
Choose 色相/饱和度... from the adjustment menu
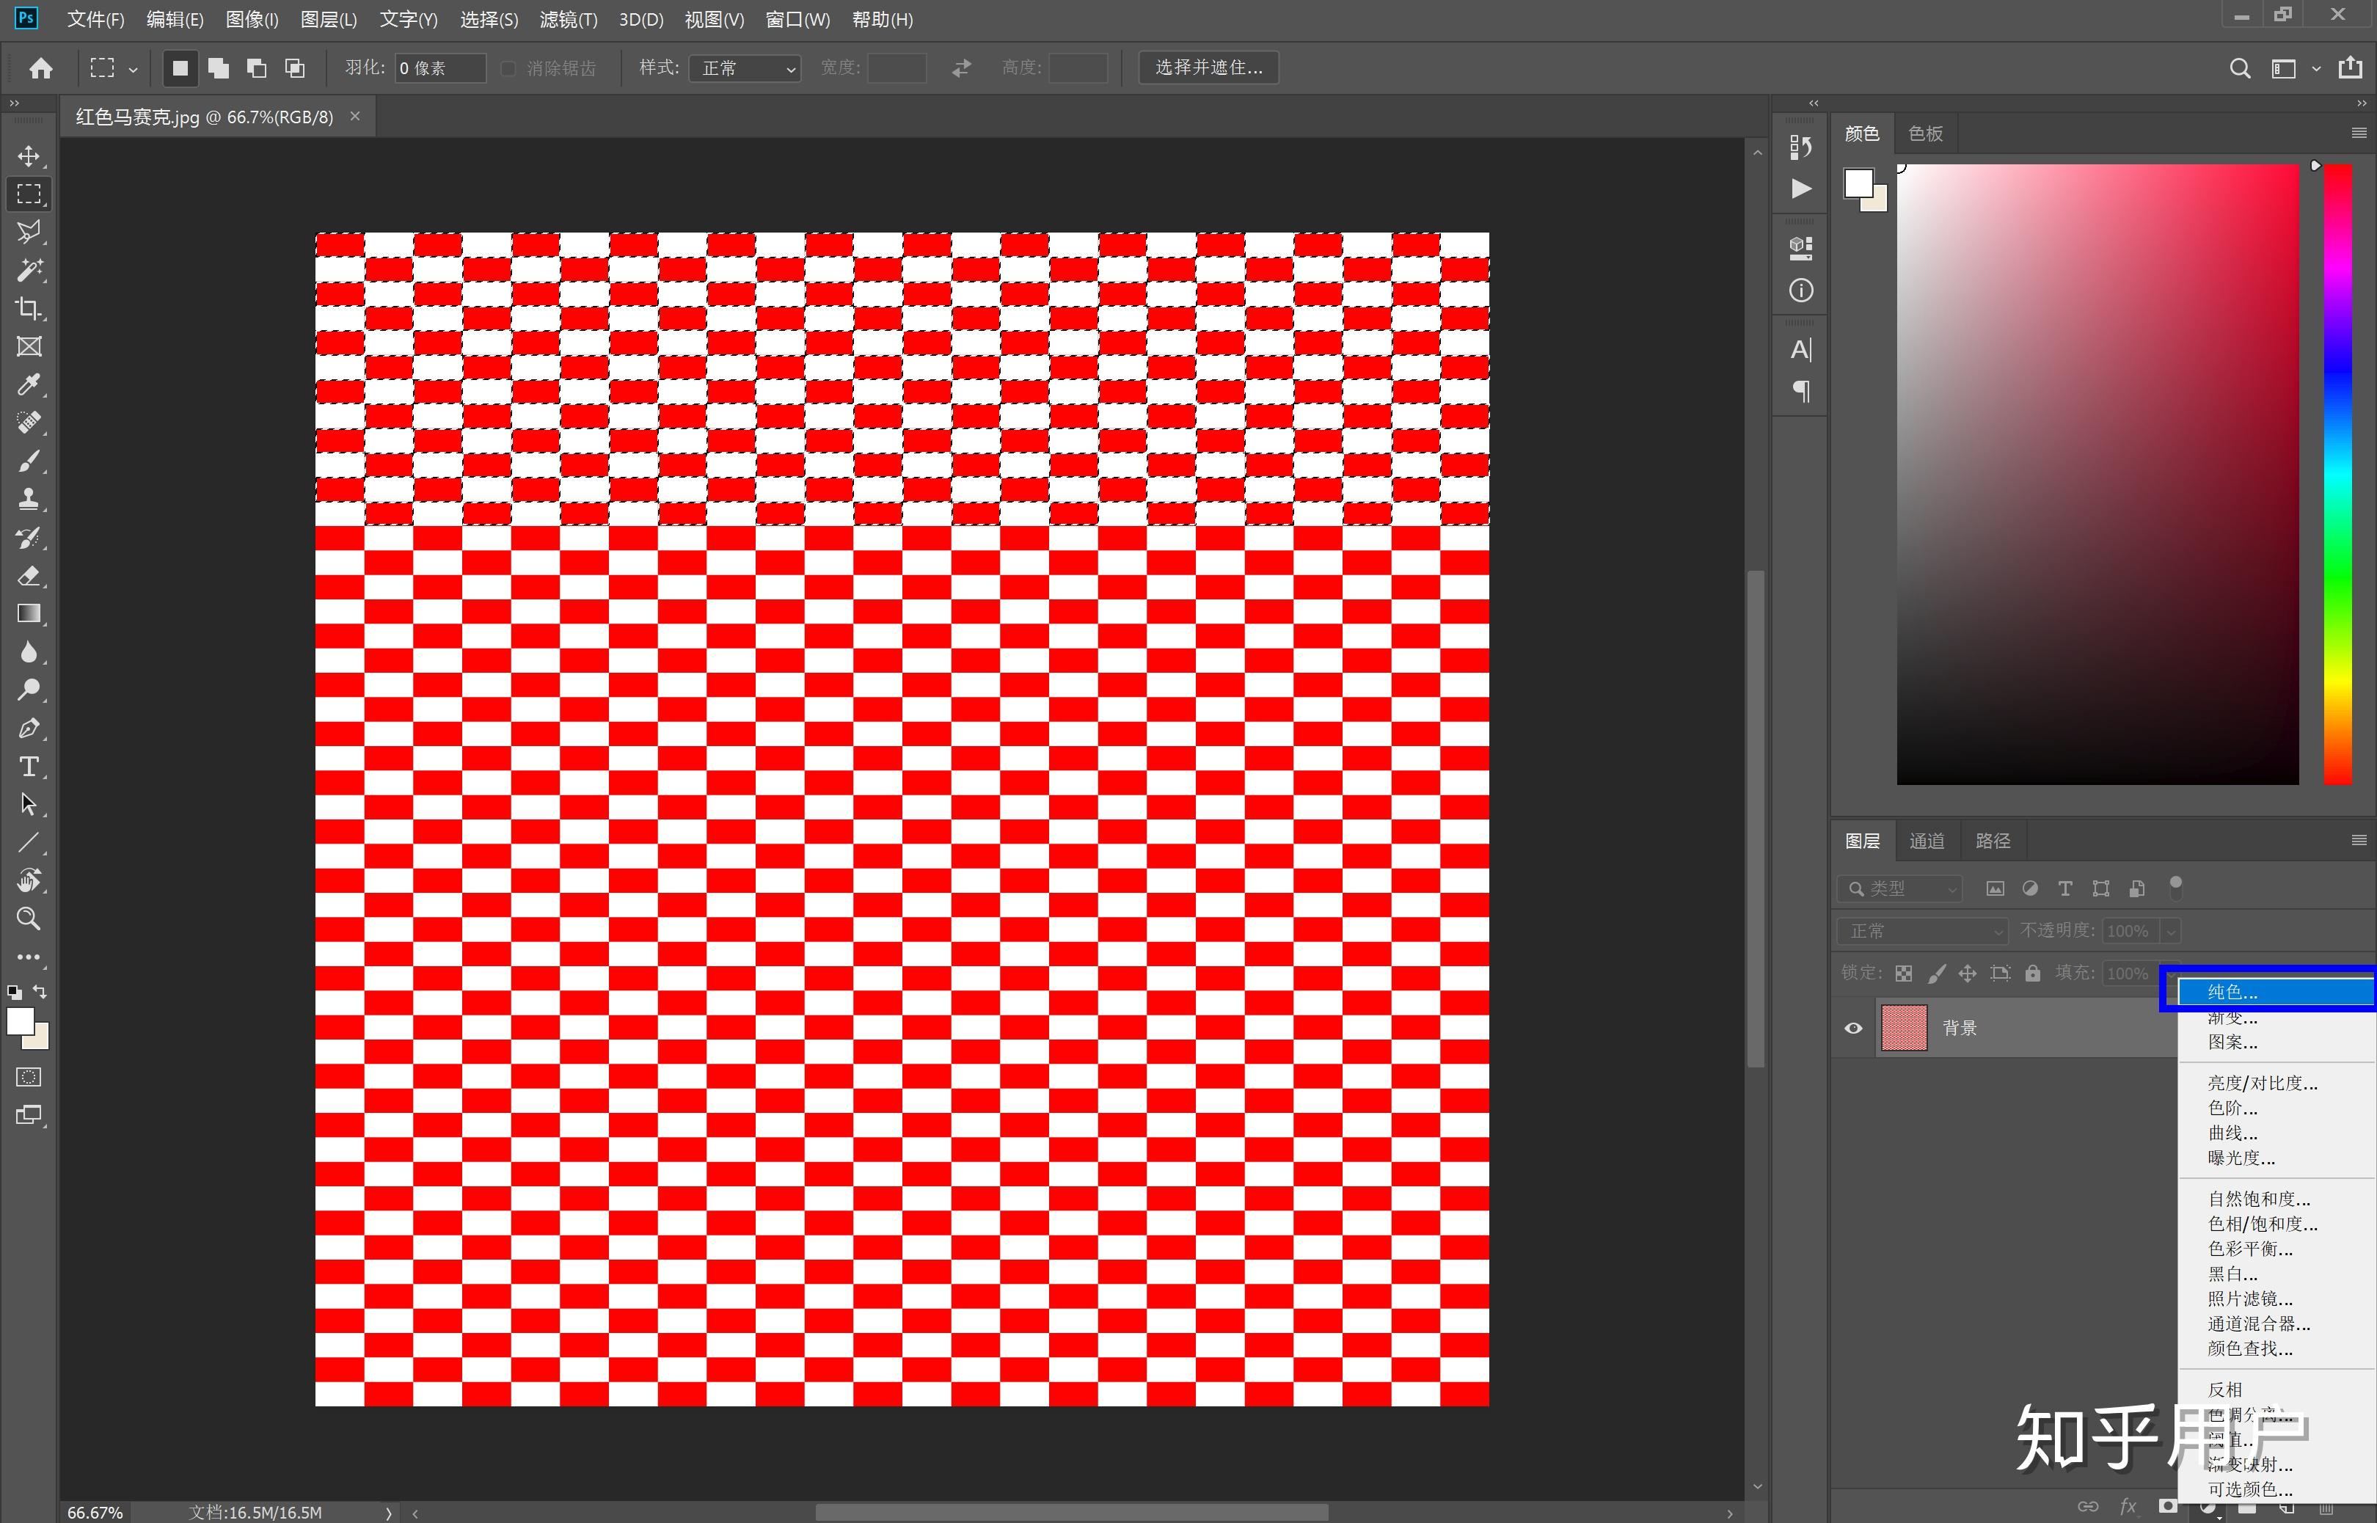click(x=2275, y=1224)
